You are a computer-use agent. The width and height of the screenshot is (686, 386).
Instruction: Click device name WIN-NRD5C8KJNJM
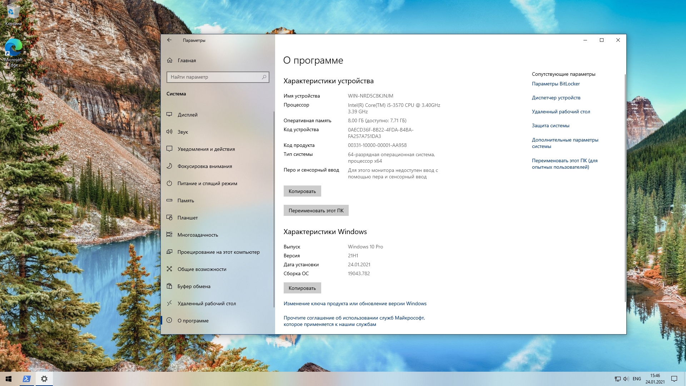(371, 96)
